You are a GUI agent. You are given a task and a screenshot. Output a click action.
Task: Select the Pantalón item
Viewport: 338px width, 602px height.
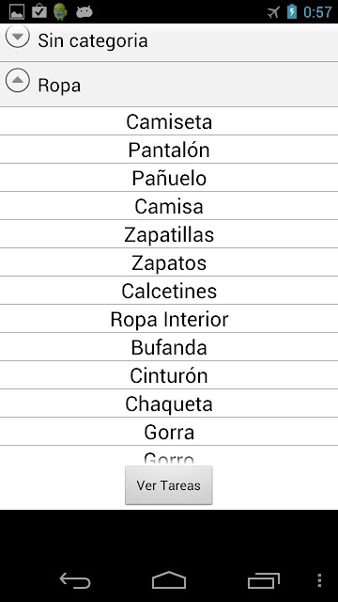click(169, 150)
